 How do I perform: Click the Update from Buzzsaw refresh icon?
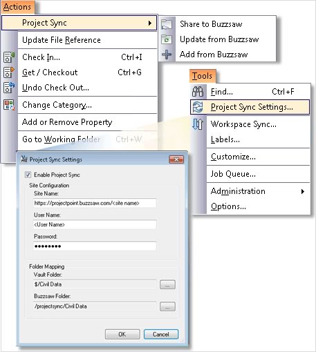[167, 39]
